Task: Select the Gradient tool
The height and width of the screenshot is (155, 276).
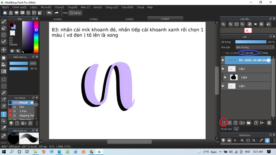Action: 4,71
